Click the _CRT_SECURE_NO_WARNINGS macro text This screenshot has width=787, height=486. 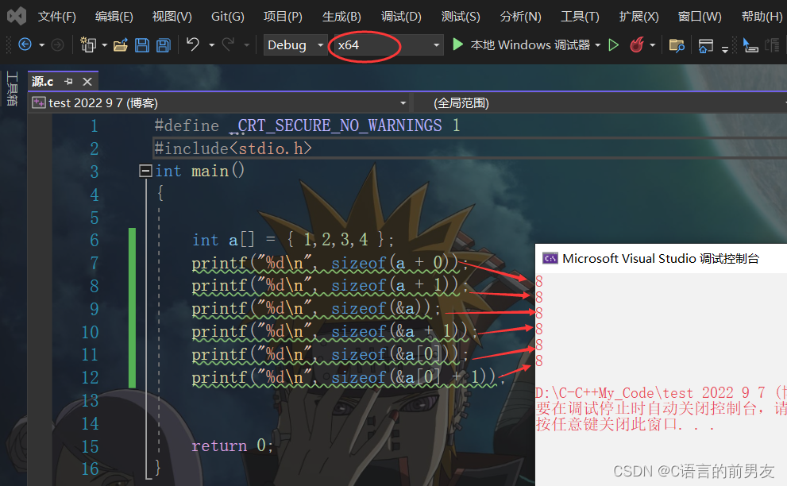336,125
